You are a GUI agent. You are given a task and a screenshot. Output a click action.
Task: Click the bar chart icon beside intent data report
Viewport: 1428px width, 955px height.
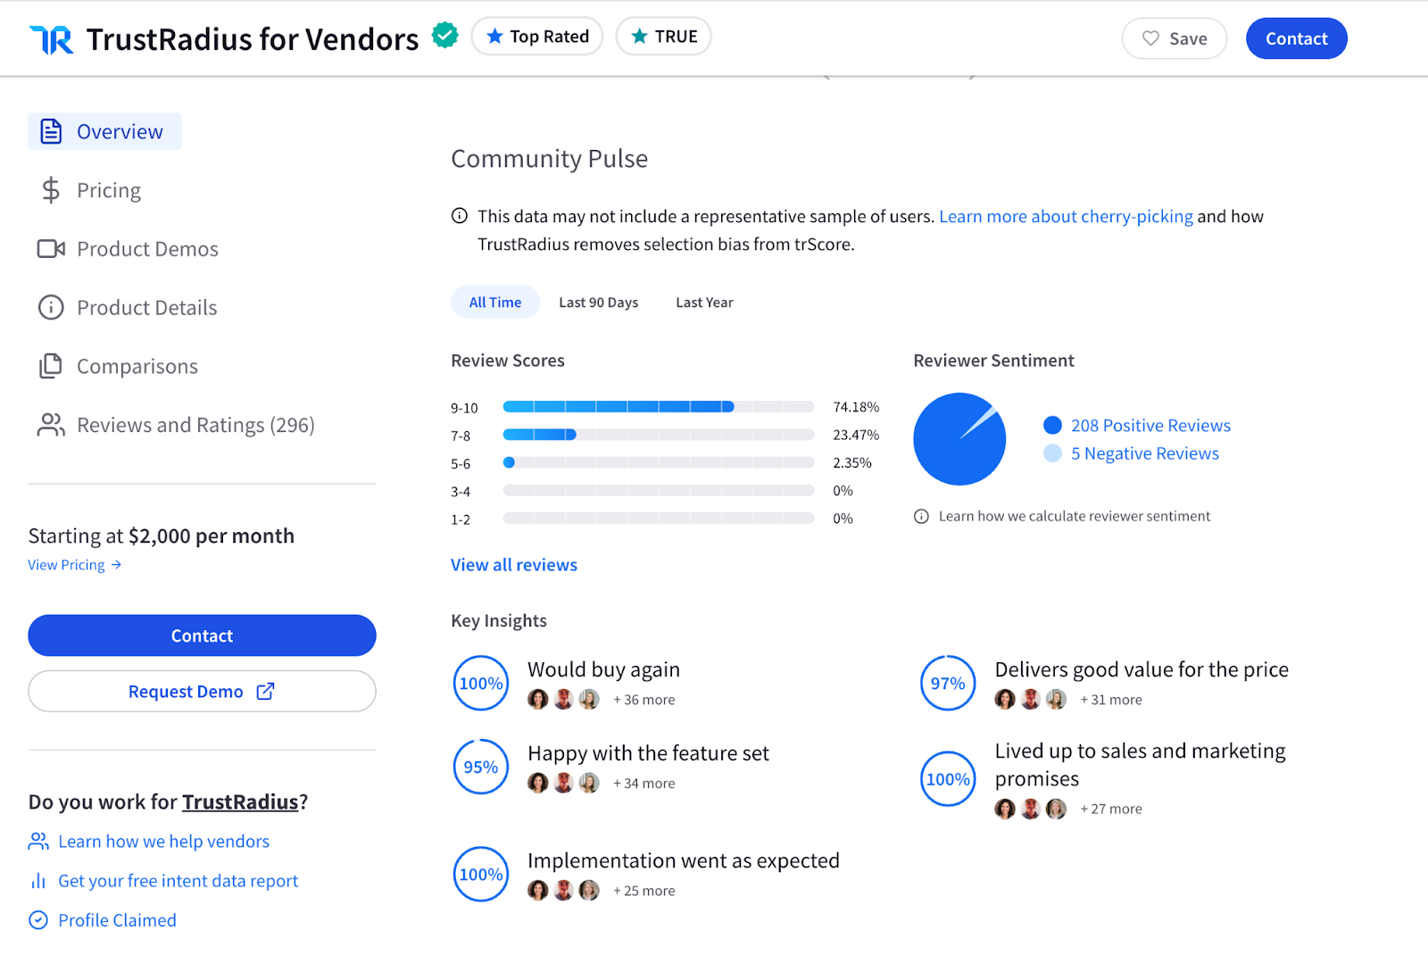coord(38,881)
